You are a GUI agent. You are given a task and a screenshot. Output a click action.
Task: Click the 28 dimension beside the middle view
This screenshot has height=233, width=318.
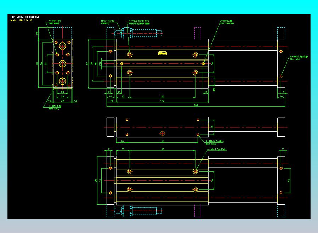pos(212,127)
